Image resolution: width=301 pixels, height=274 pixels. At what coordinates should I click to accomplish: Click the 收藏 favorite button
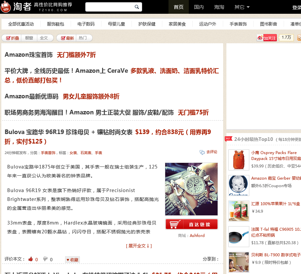coord(72,260)
